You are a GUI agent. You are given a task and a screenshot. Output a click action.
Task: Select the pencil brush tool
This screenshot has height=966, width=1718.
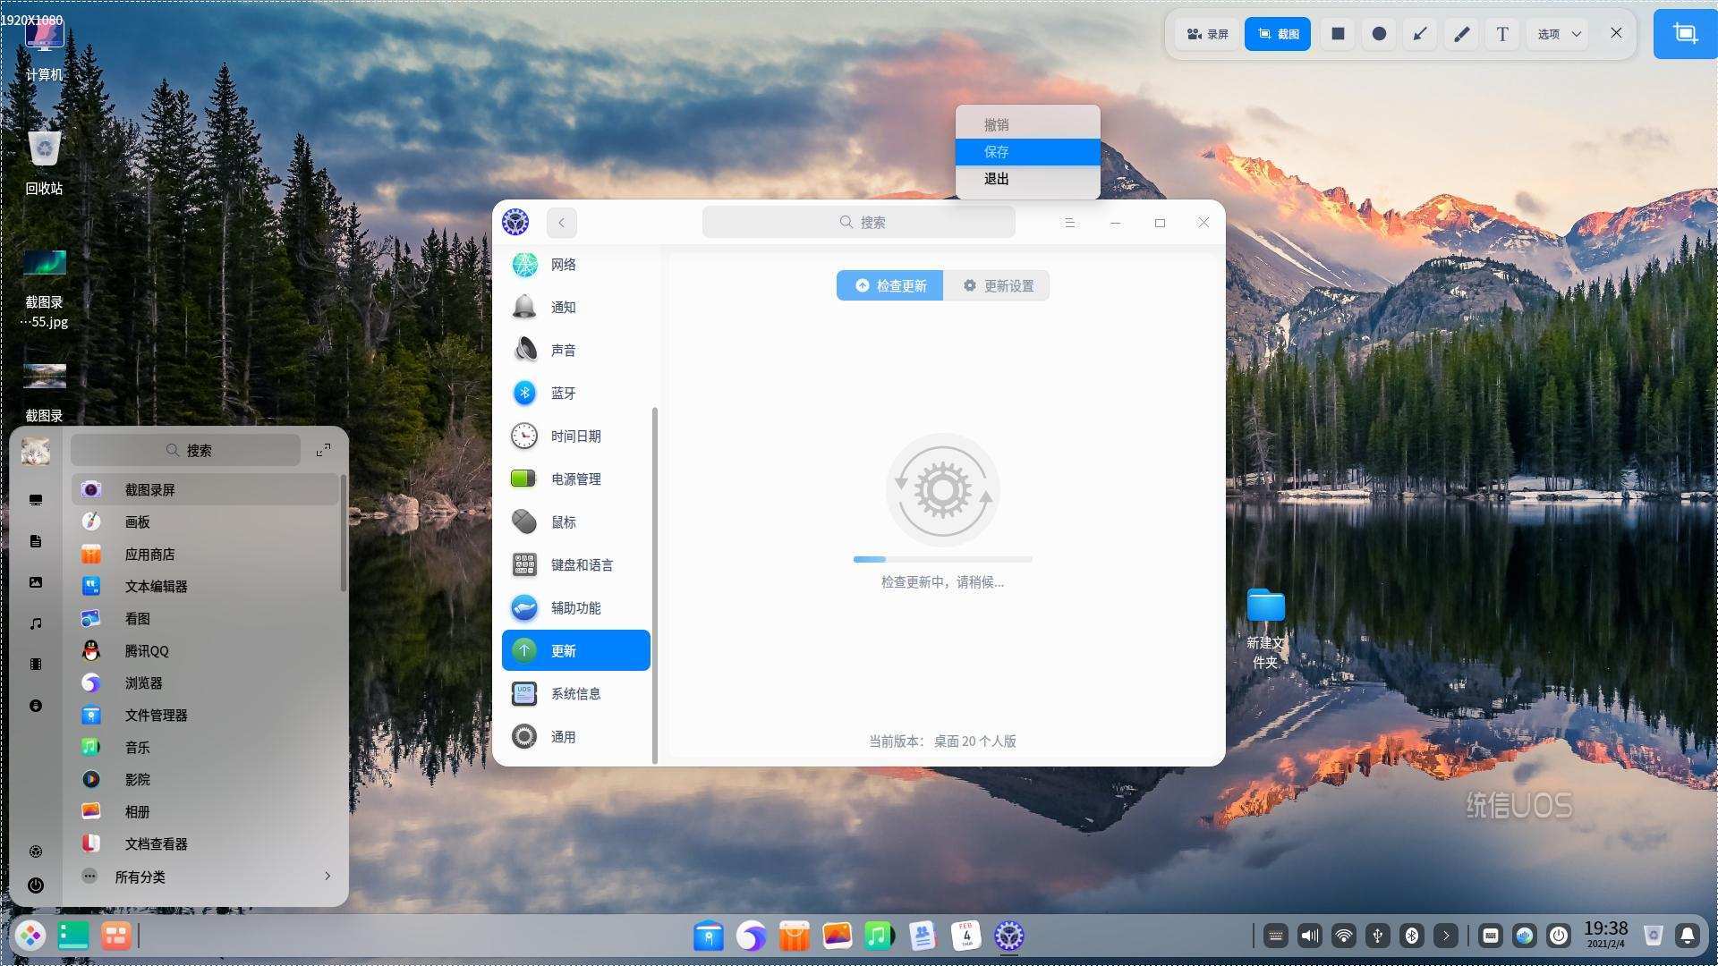pos(1461,34)
